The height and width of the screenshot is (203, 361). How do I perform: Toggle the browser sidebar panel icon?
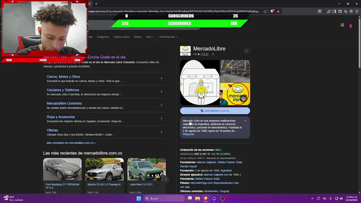pyautogui.click(x=334, y=11)
